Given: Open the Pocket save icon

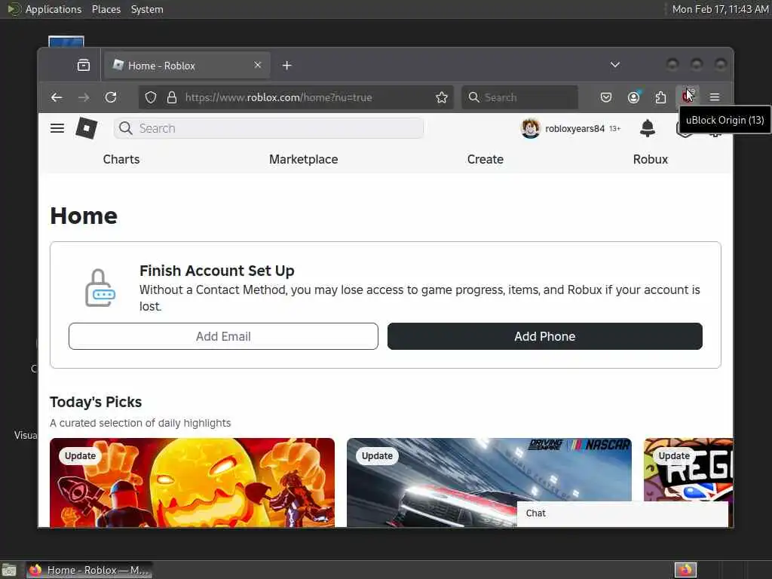Looking at the screenshot, I should pos(606,97).
